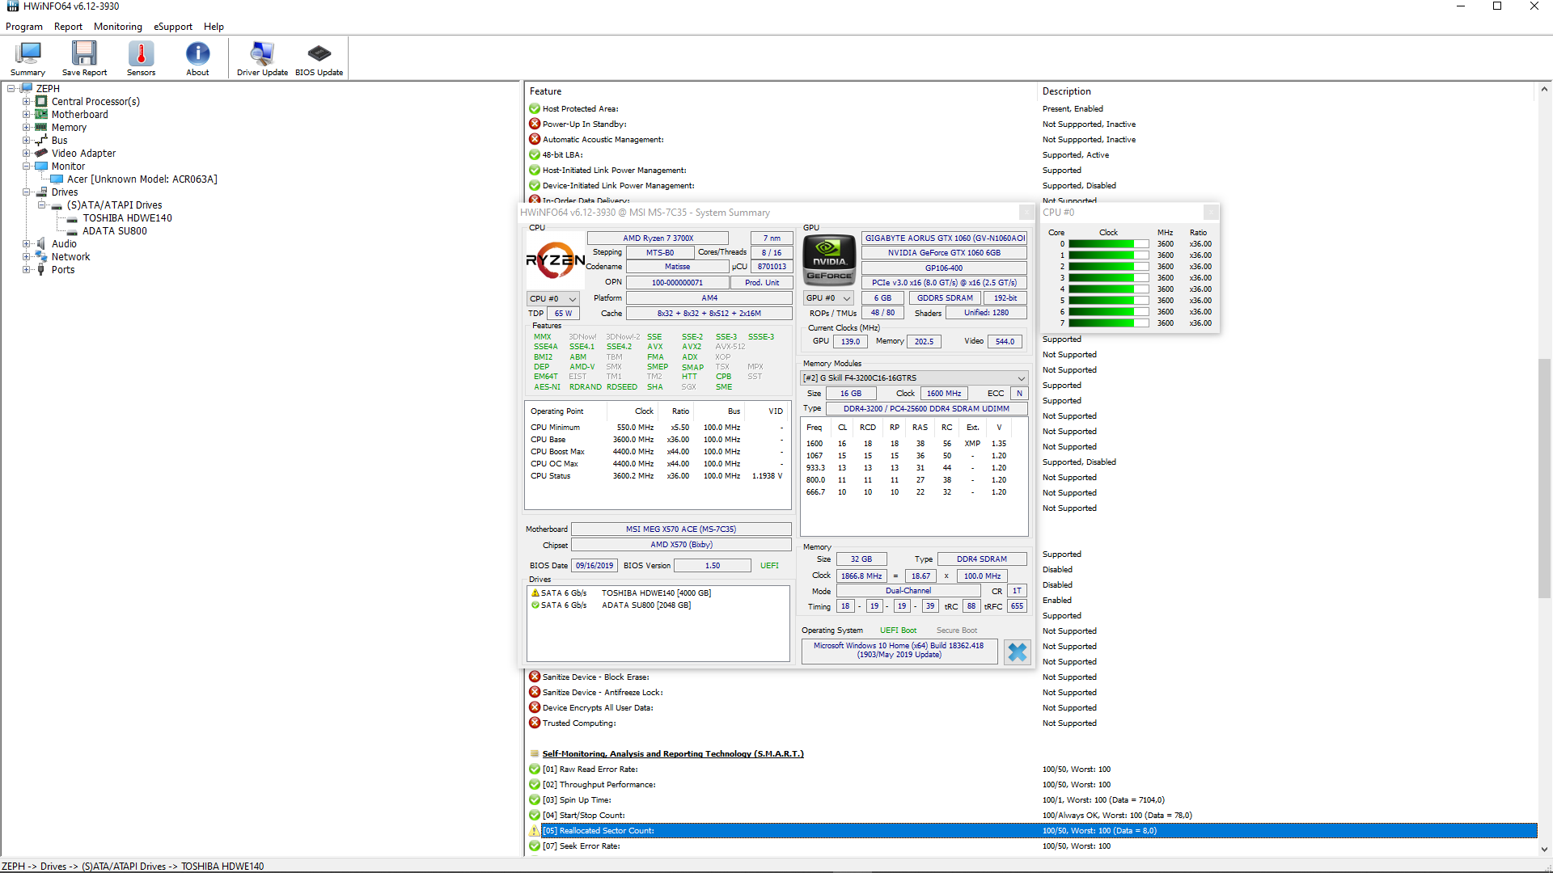Image resolution: width=1553 pixels, height=873 pixels.
Task: Select the Spin Up Time row
Action: 1031,800
